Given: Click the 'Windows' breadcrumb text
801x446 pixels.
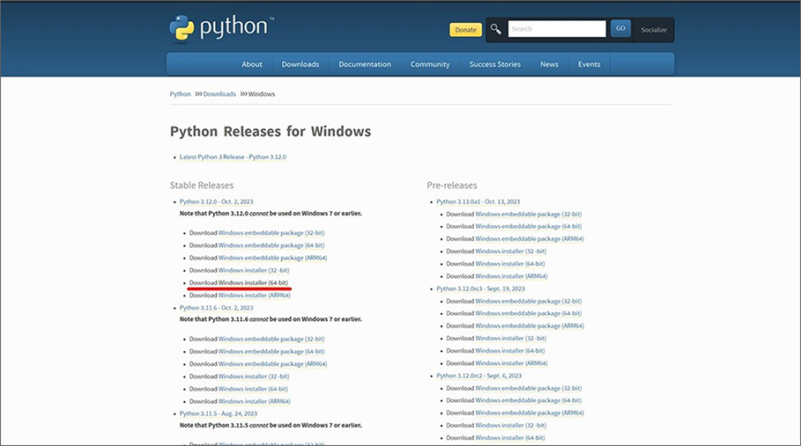Looking at the screenshot, I should pyautogui.click(x=262, y=94).
